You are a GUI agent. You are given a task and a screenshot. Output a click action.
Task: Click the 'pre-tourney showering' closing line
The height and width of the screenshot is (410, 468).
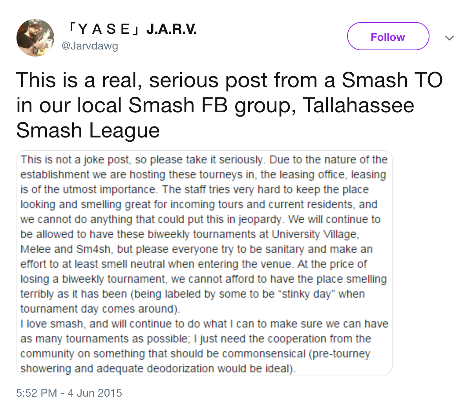[x=158, y=369]
